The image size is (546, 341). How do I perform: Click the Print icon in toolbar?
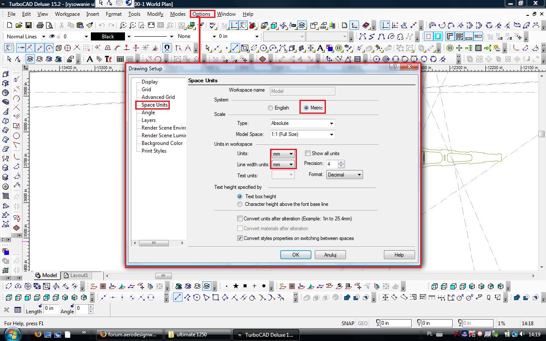click(x=40, y=26)
